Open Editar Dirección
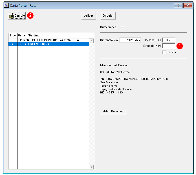 (x=113, y=111)
